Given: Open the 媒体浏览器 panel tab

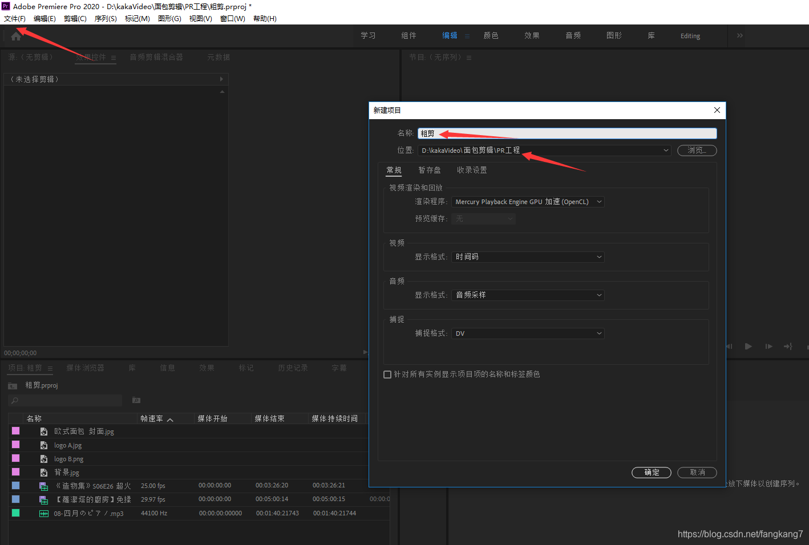Looking at the screenshot, I should pyautogui.click(x=86, y=368).
